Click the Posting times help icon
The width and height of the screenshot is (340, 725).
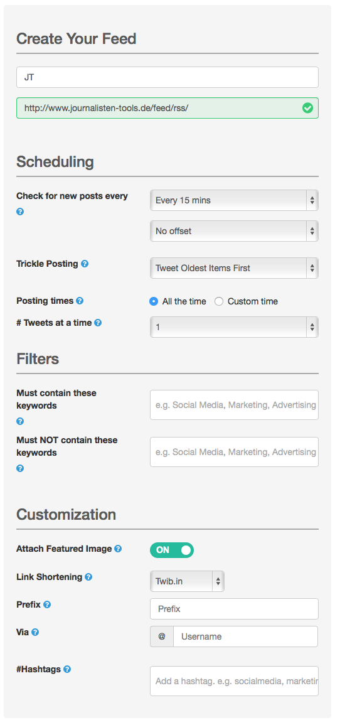point(80,301)
